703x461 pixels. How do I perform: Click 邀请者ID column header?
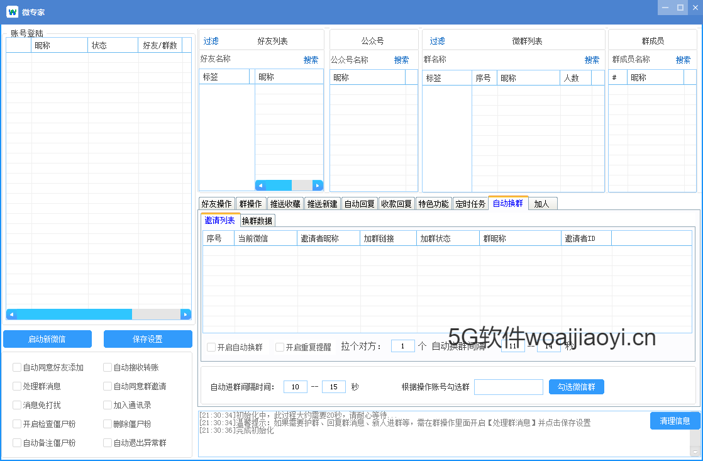587,238
